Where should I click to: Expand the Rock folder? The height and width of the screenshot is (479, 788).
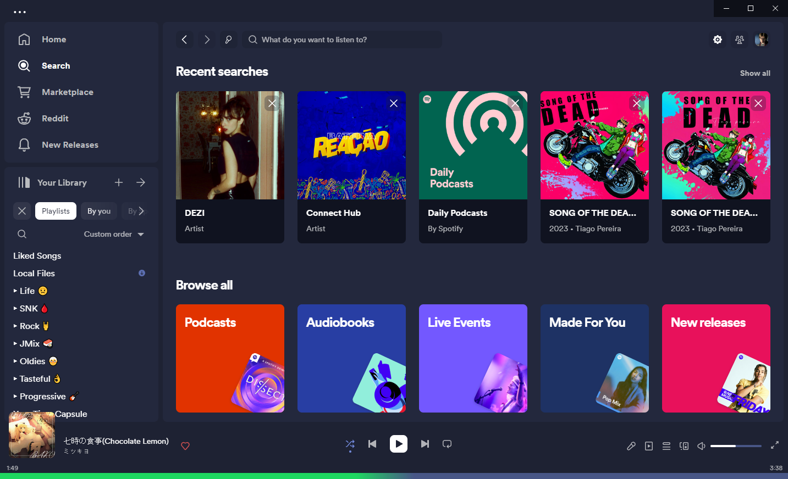[x=15, y=326]
